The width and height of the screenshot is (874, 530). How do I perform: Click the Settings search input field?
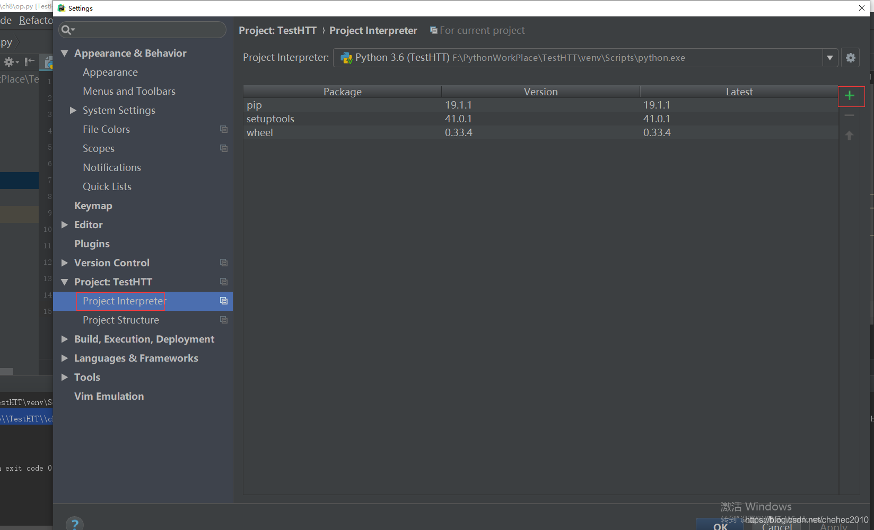(x=143, y=30)
